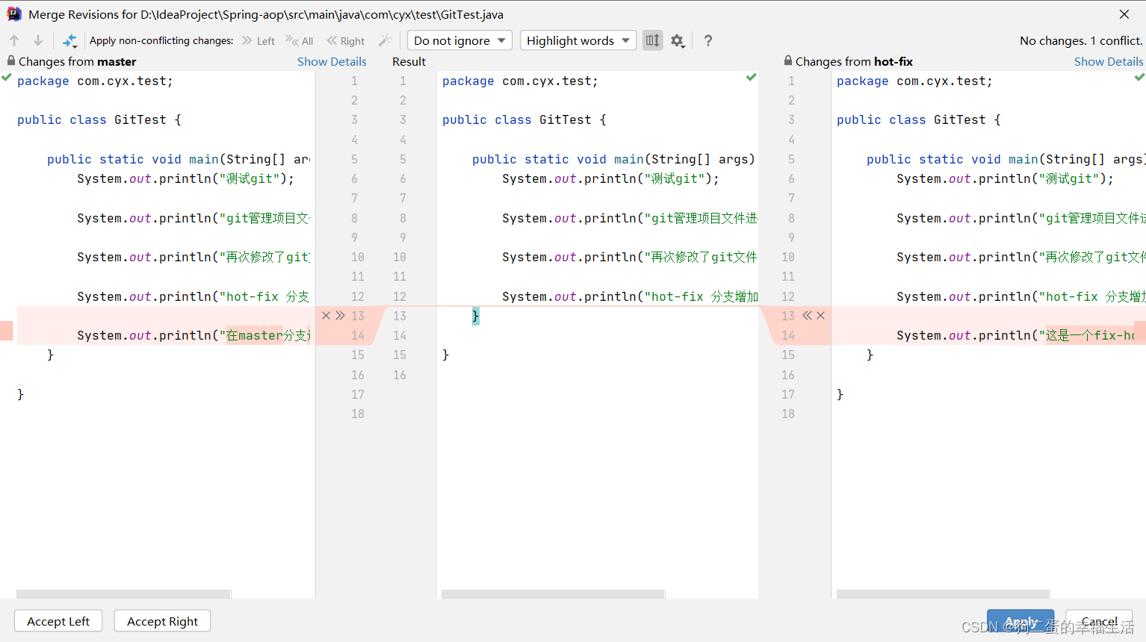Open the 'Highlight words' dropdown
1146x642 pixels.
578,40
